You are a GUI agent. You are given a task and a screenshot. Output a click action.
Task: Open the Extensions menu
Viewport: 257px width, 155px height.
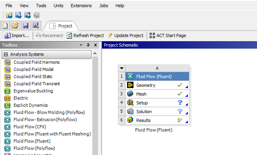pyautogui.click(x=81, y=6)
